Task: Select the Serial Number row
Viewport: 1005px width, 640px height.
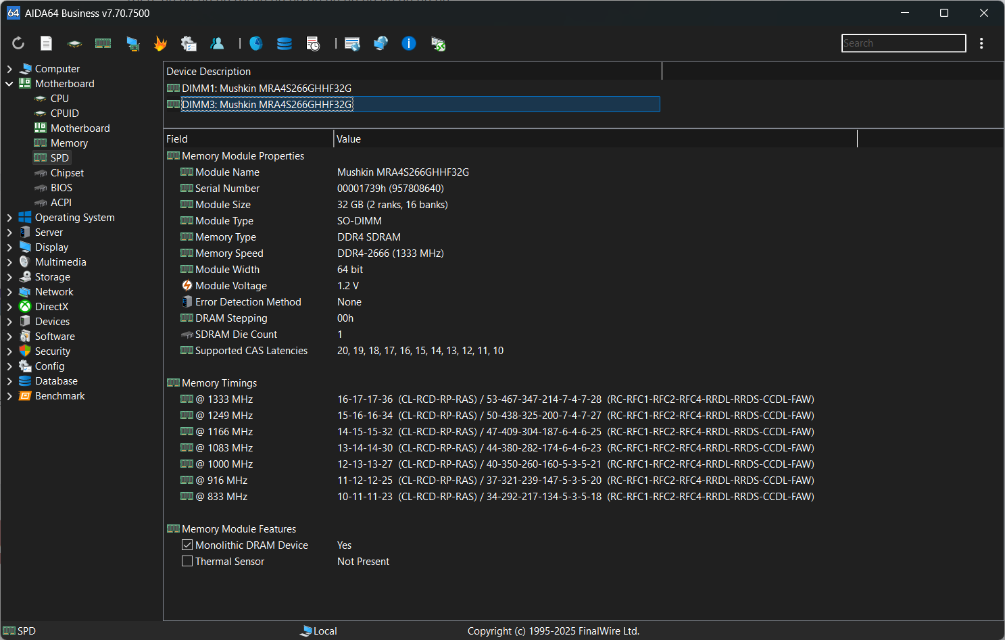Action: click(511, 188)
